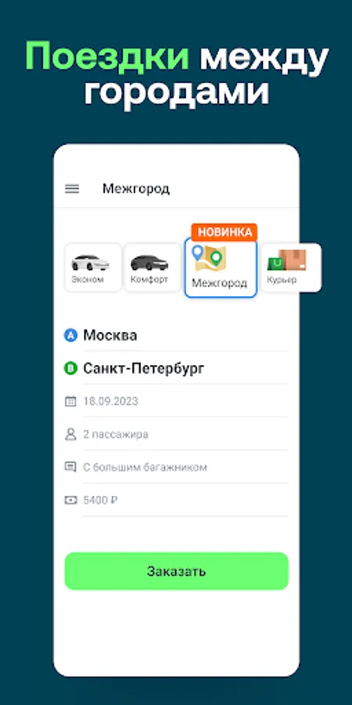The width and height of the screenshot is (352, 705).
Task: Click the calendar icon
Action: click(x=70, y=401)
